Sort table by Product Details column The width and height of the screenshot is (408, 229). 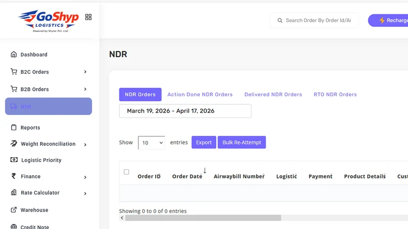coord(365,176)
